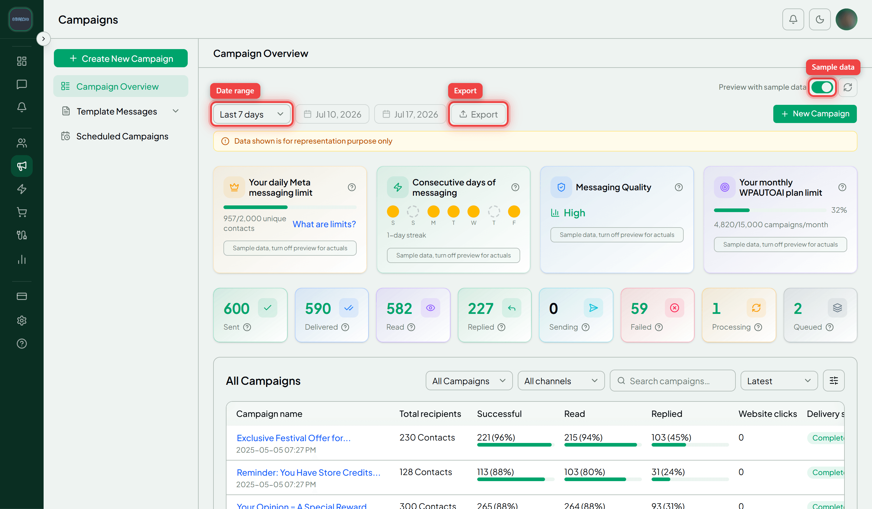Expand the Template Messages submenu

(x=121, y=111)
